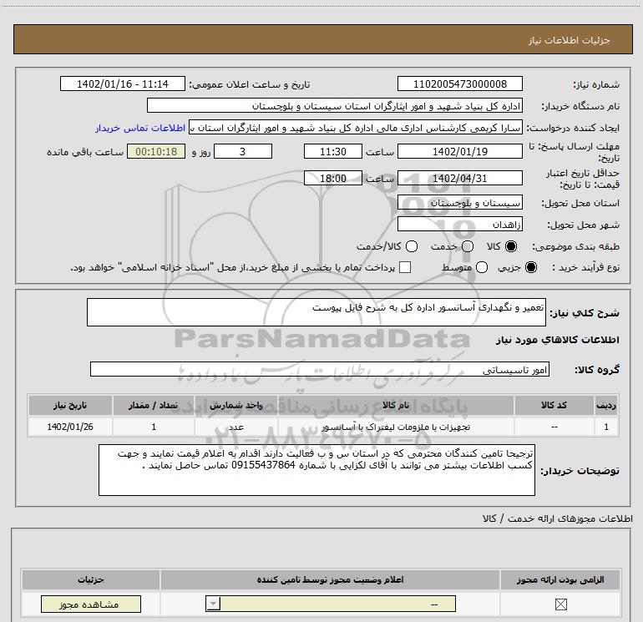
Task: Click the ردیف column header
Action: point(606,405)
